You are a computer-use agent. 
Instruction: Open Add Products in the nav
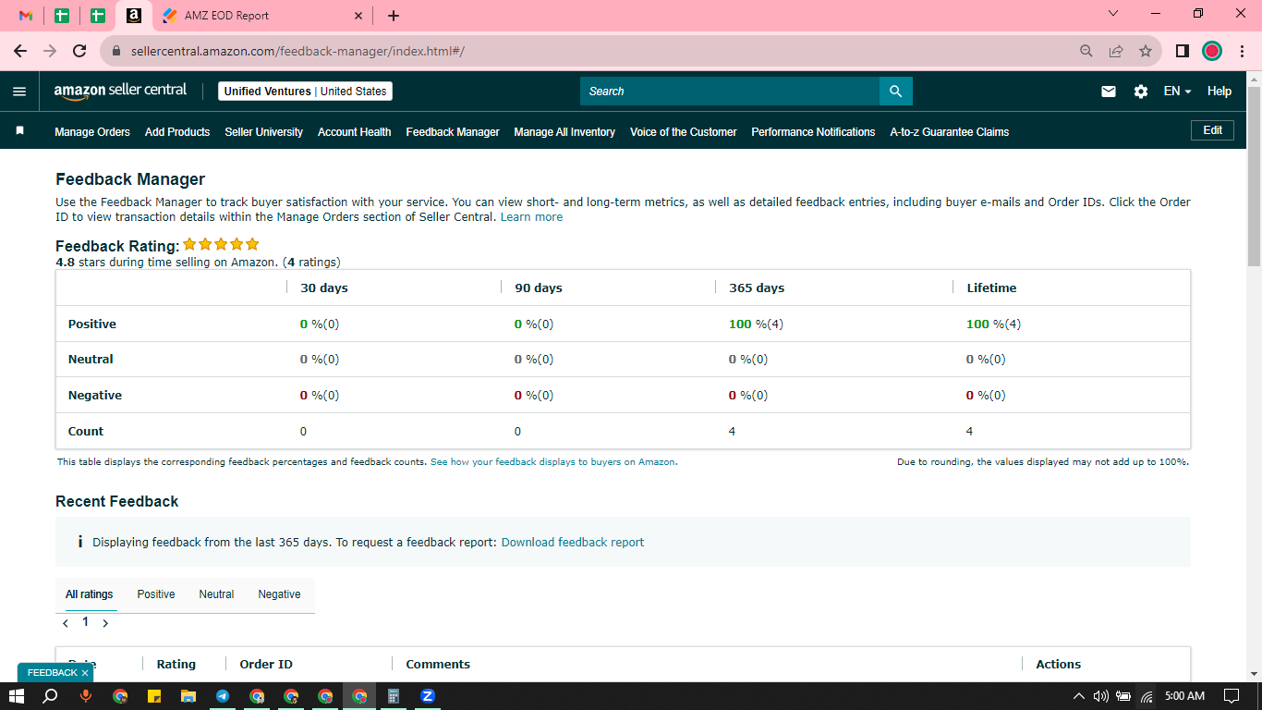(x=177, y=132)
